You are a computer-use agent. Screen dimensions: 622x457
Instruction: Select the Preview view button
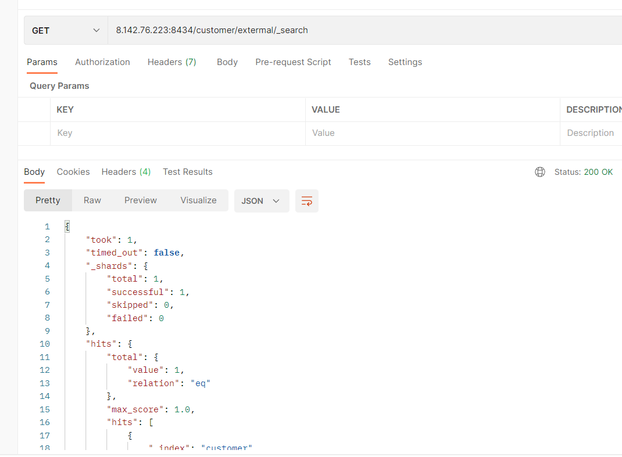pos(141,200)
